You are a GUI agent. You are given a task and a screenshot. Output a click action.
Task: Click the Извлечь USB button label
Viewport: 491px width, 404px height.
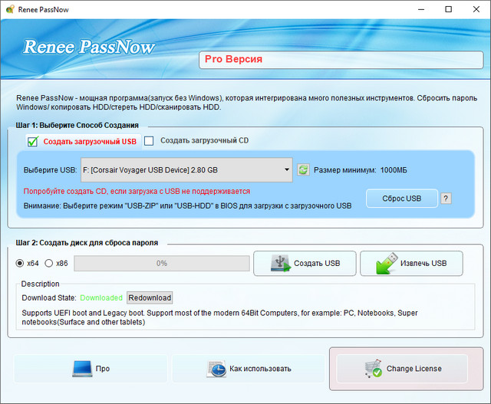click(x=423, y=264)
